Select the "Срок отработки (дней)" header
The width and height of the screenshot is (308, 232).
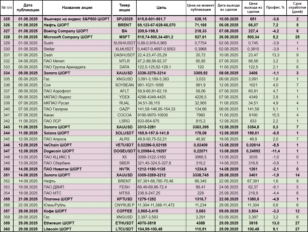[x=297, y=8]
